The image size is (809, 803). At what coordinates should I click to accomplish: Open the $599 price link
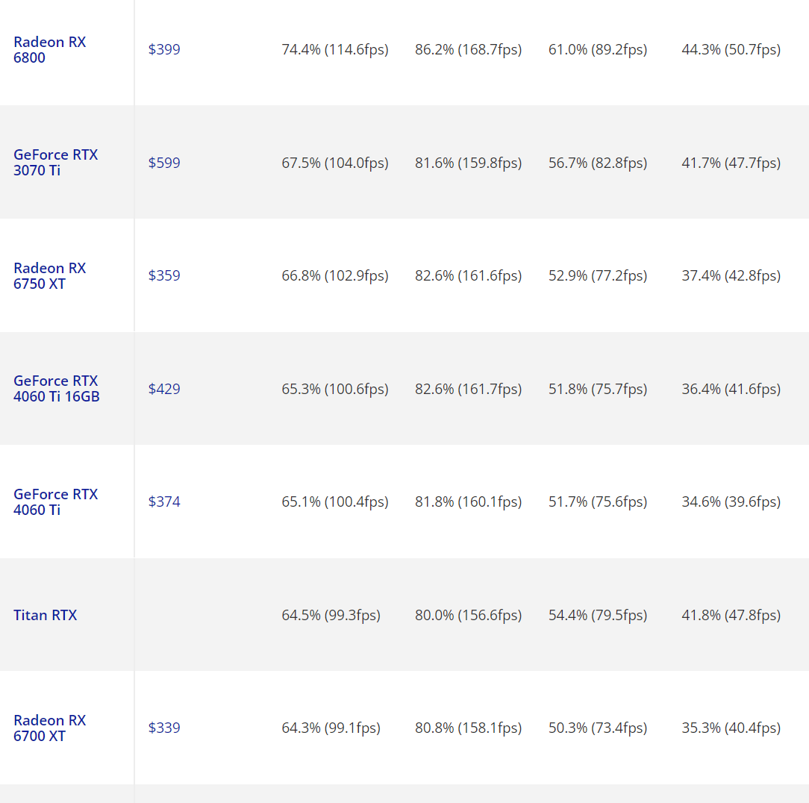pos(164,163)
